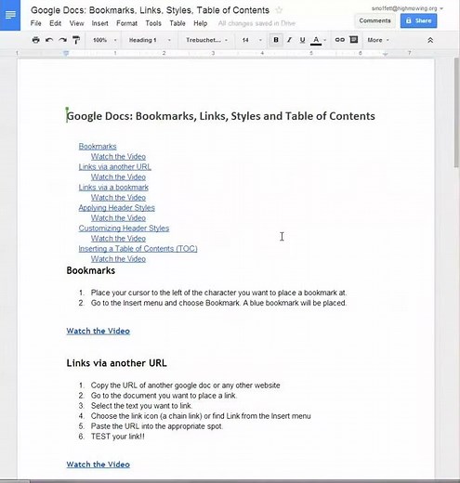The height and width of the screenshot is (483, 460).
Task: Open the account email dropdown
Action: click(407, 8)
